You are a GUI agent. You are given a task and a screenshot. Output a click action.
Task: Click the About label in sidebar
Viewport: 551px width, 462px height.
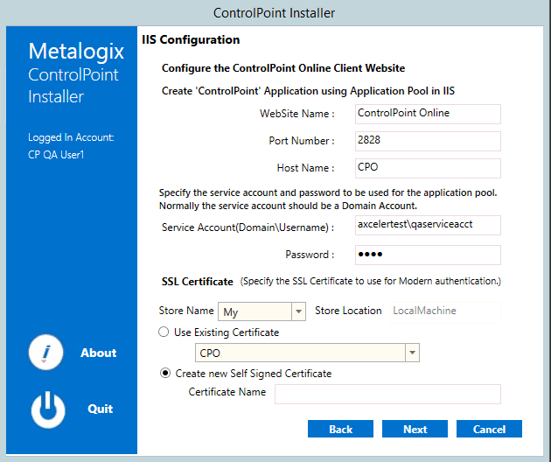pyautogui.click(x=98, y=353)
